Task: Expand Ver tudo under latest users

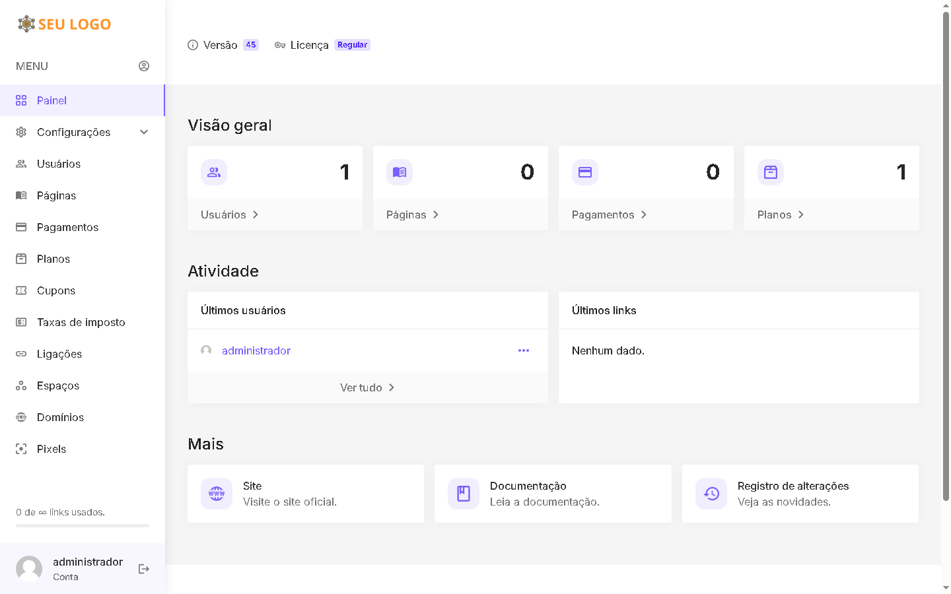Action: coord(367,387)
